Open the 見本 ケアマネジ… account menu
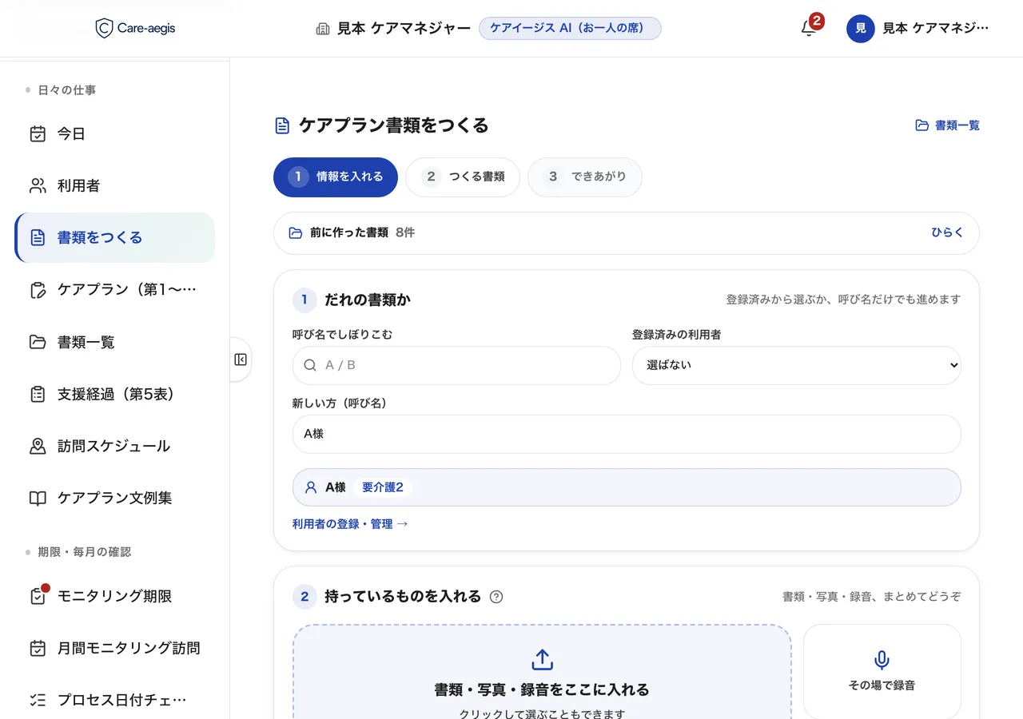 [x=918, y=29]
